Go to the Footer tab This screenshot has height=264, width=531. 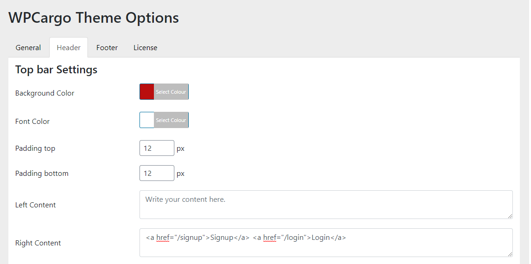point(107,48)
